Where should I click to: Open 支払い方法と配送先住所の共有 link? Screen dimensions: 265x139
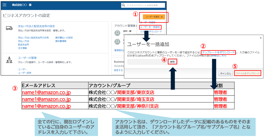pos(33,38)
